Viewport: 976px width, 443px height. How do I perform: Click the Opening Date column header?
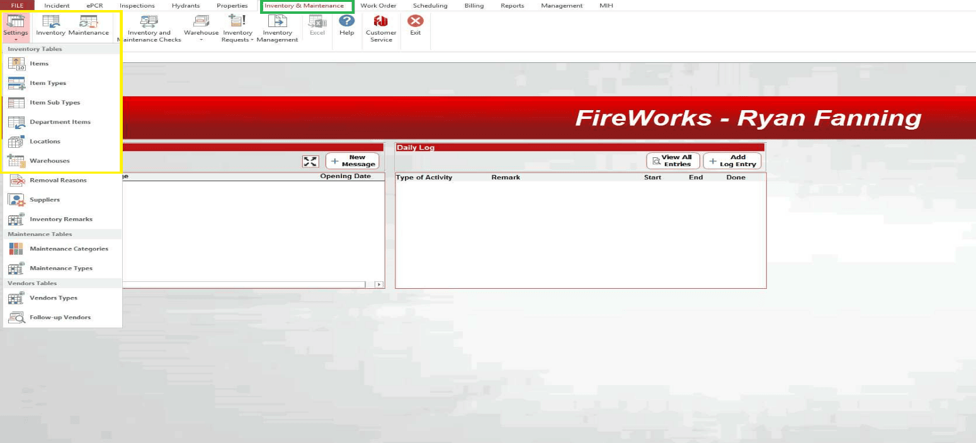pos(346,176)
